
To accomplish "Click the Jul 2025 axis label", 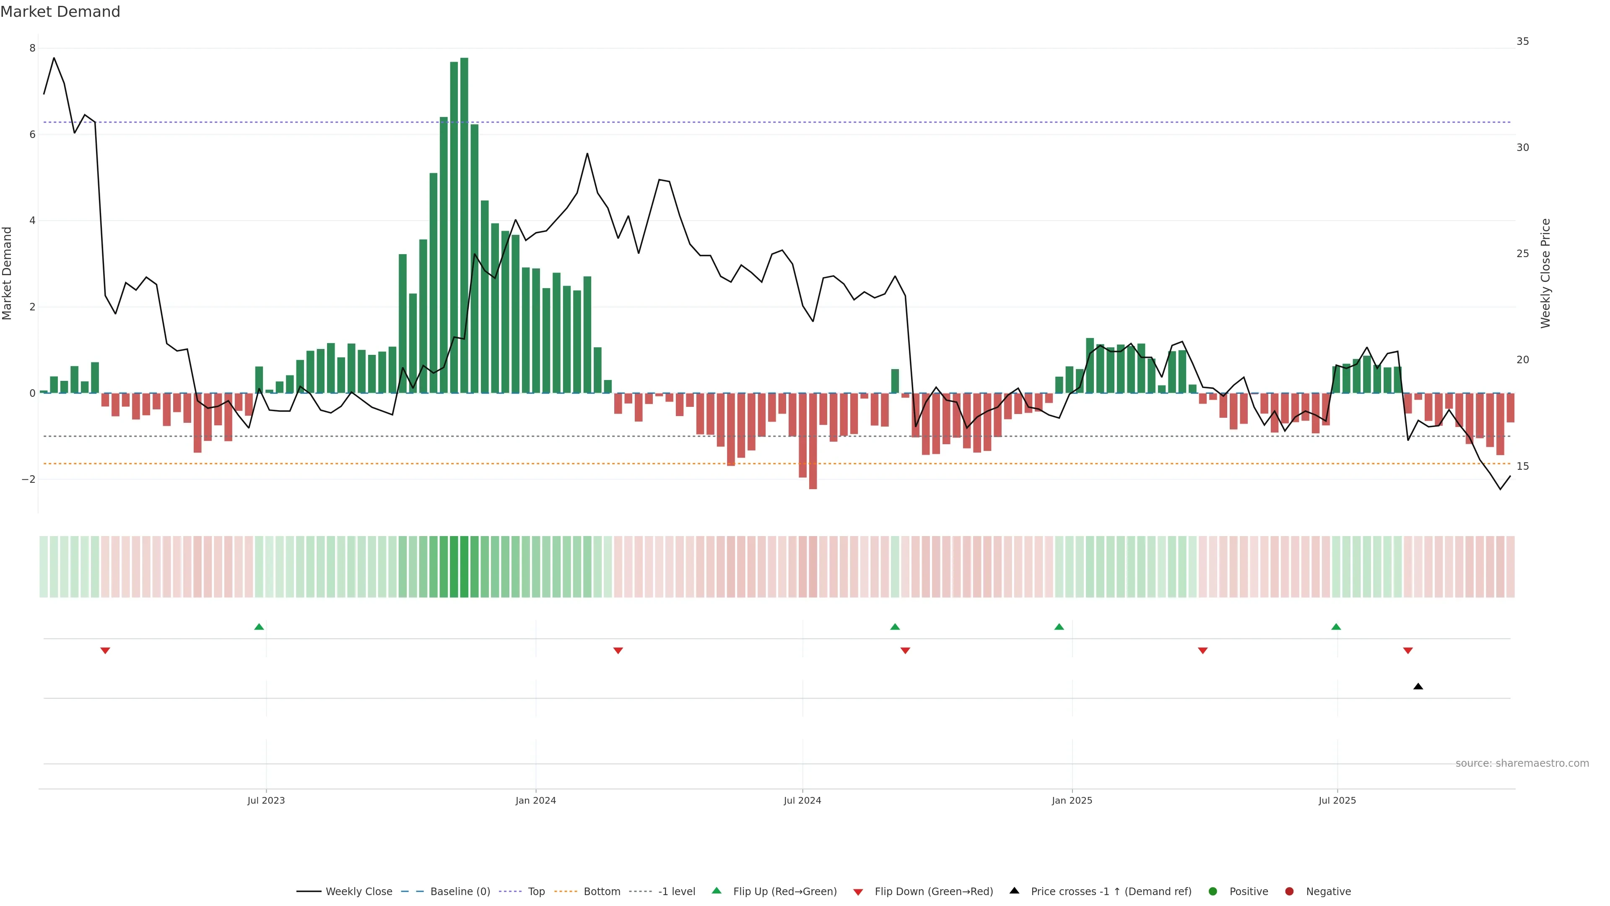I will 1337,800.
